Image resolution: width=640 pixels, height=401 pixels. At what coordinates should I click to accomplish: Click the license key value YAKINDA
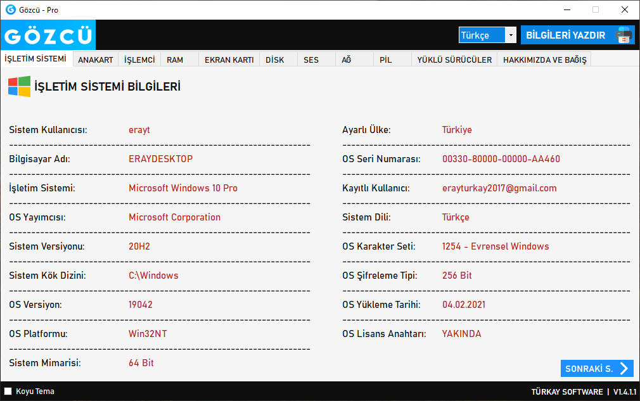[x=462, y=334]
